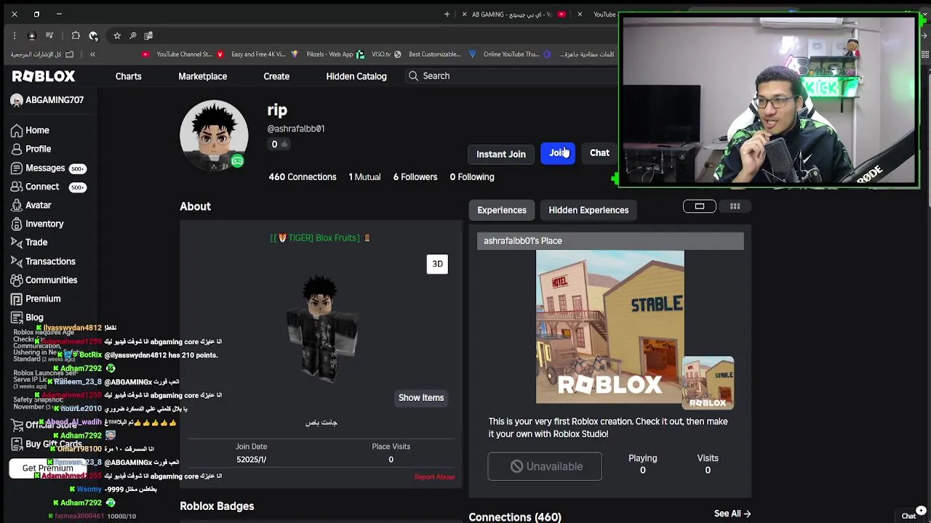View the 1 Mutual connection

click(364, 177)
